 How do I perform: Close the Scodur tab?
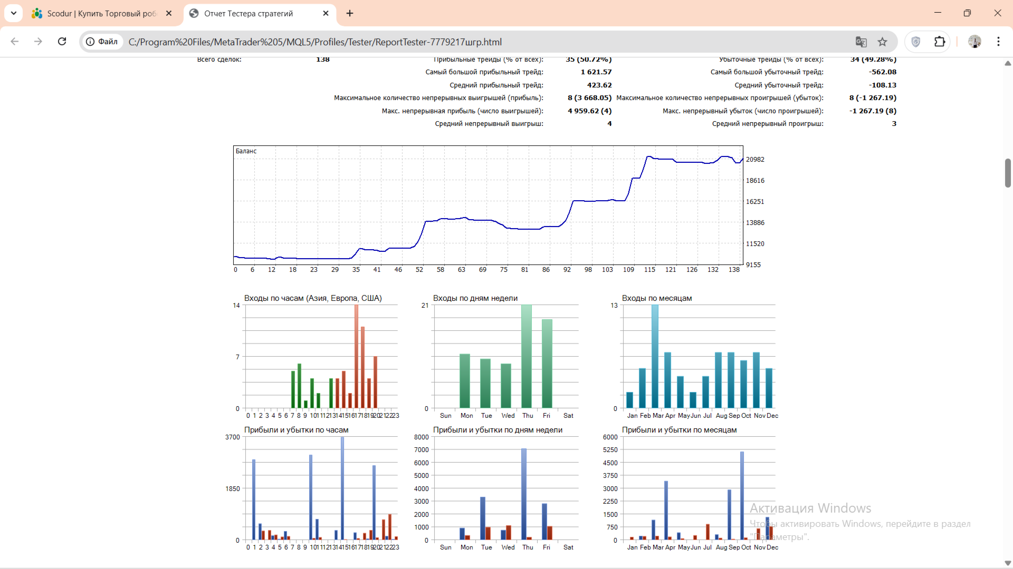click(x=169, y=13)
